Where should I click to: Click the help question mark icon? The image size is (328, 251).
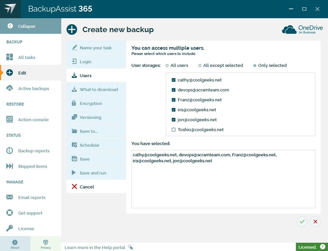click(322, 247)
